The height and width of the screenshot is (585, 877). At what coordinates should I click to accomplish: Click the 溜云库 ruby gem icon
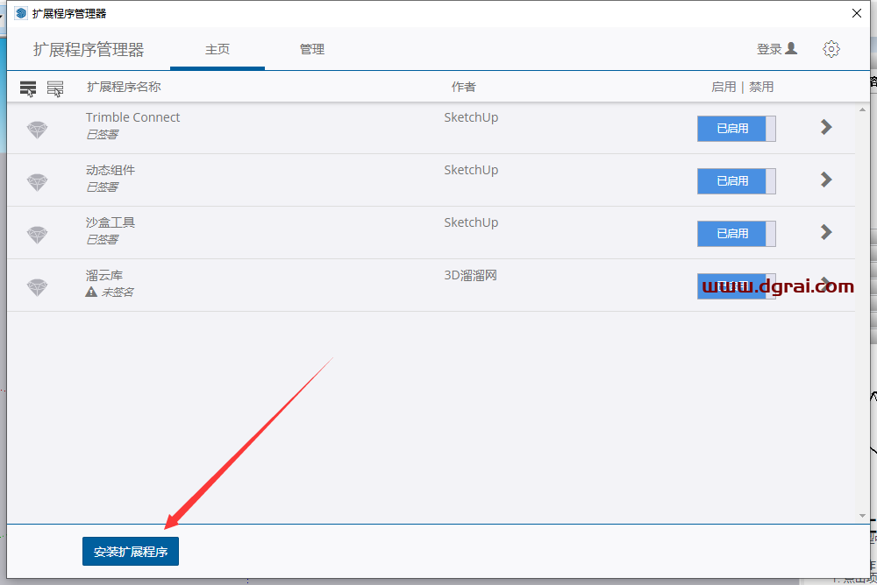(x=38, y=287)
